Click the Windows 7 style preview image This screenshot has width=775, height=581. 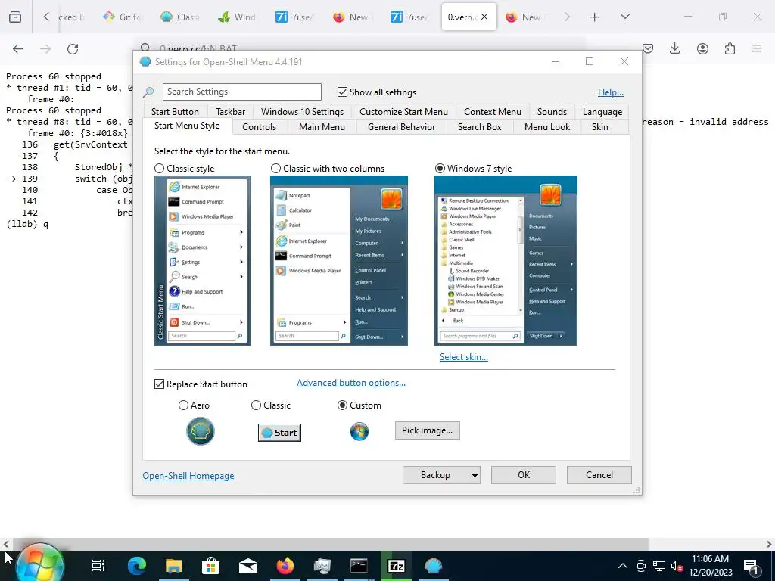pyautogui.click(x=506, y=260)
